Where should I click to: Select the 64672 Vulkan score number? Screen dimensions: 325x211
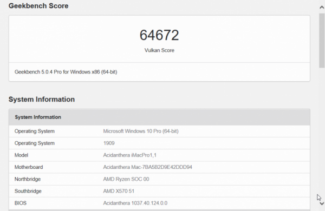[x=159, y=35]
